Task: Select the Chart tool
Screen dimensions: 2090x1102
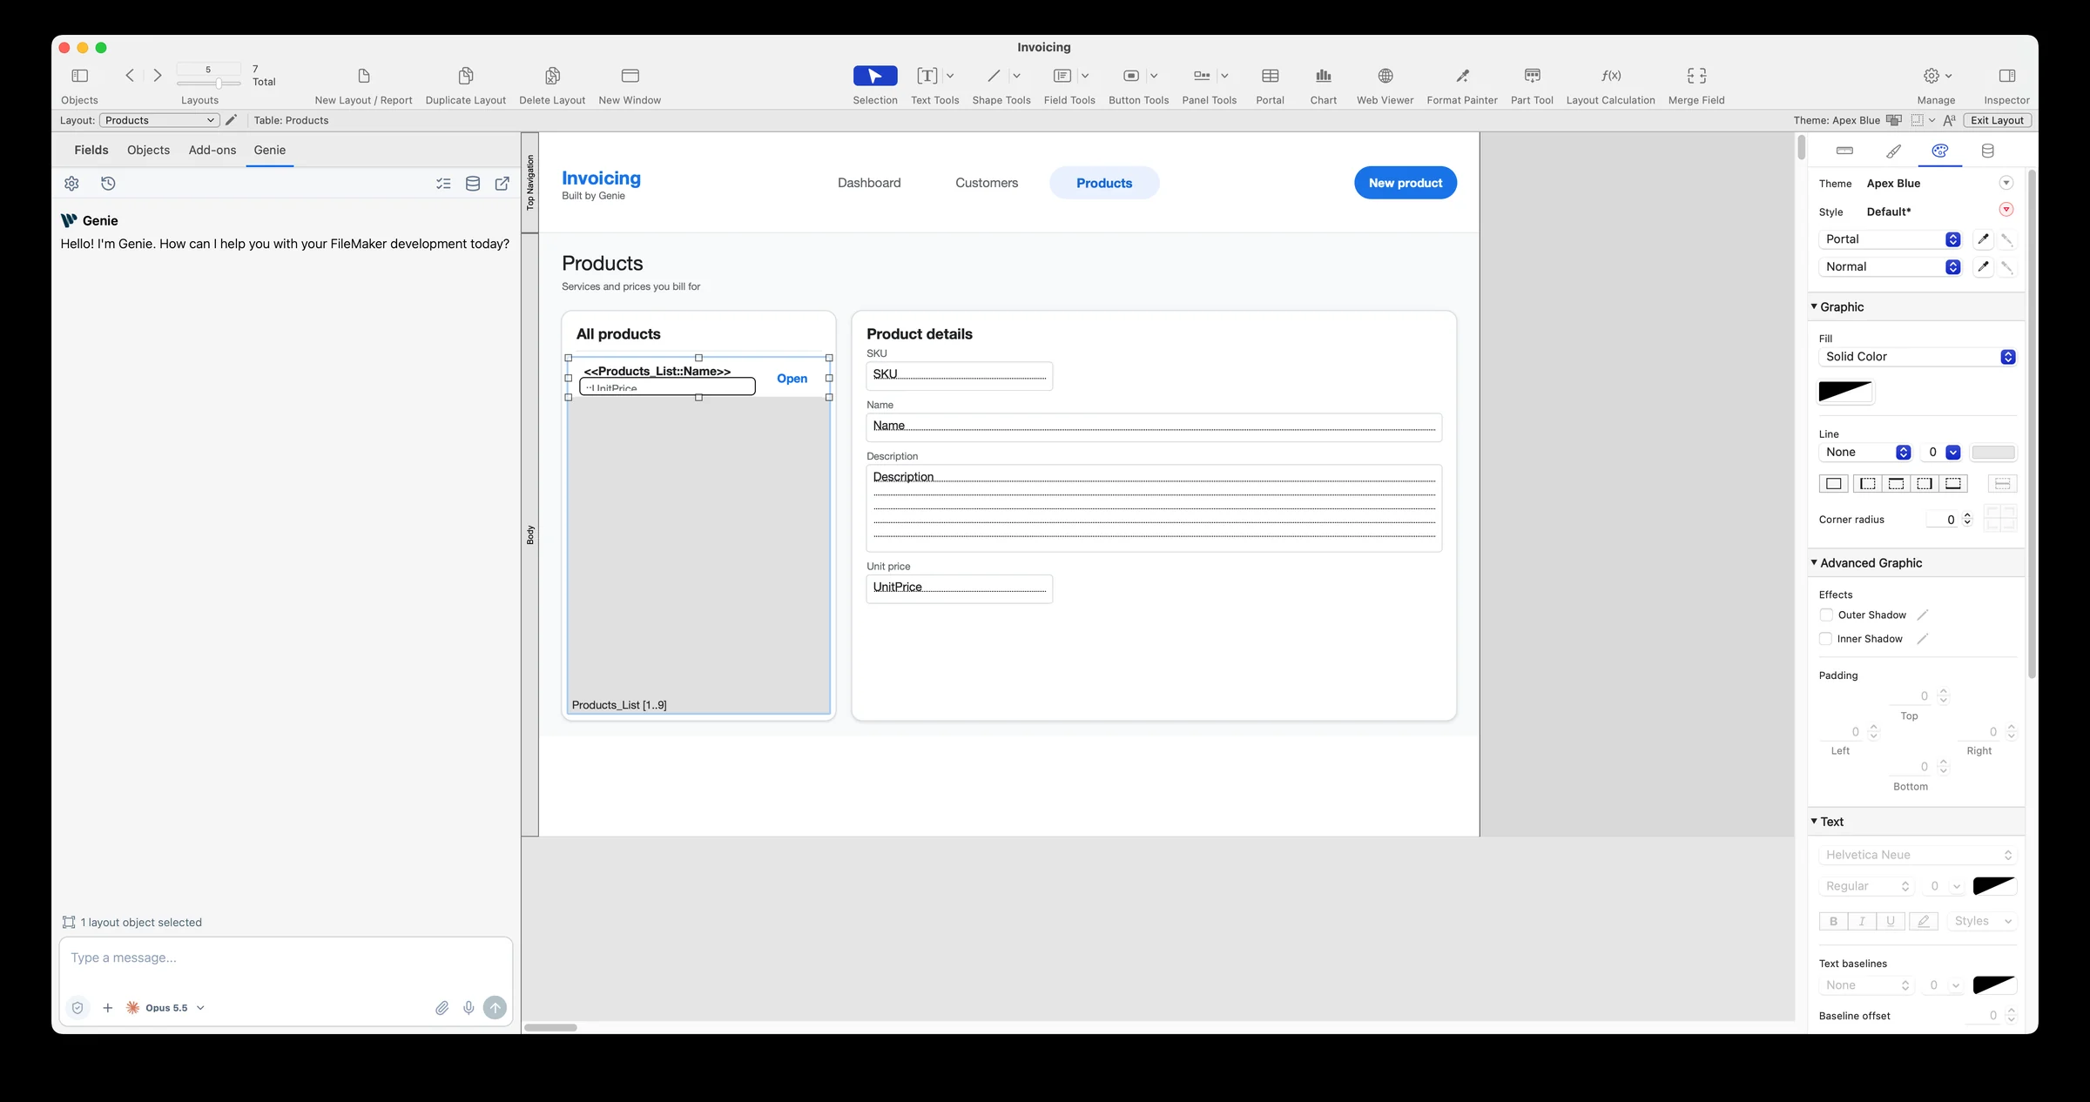Action: click(1323, 76)
